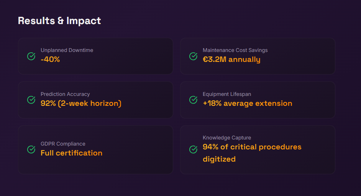Click the checkmark icon beside Unplanned Downtime
The width and height of the screenshot is (361, 196).
point(31,56)
